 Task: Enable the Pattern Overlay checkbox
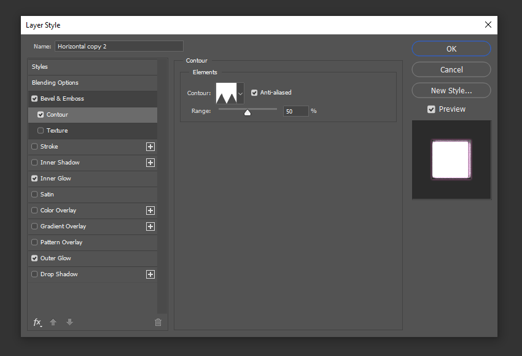point(34,242)
